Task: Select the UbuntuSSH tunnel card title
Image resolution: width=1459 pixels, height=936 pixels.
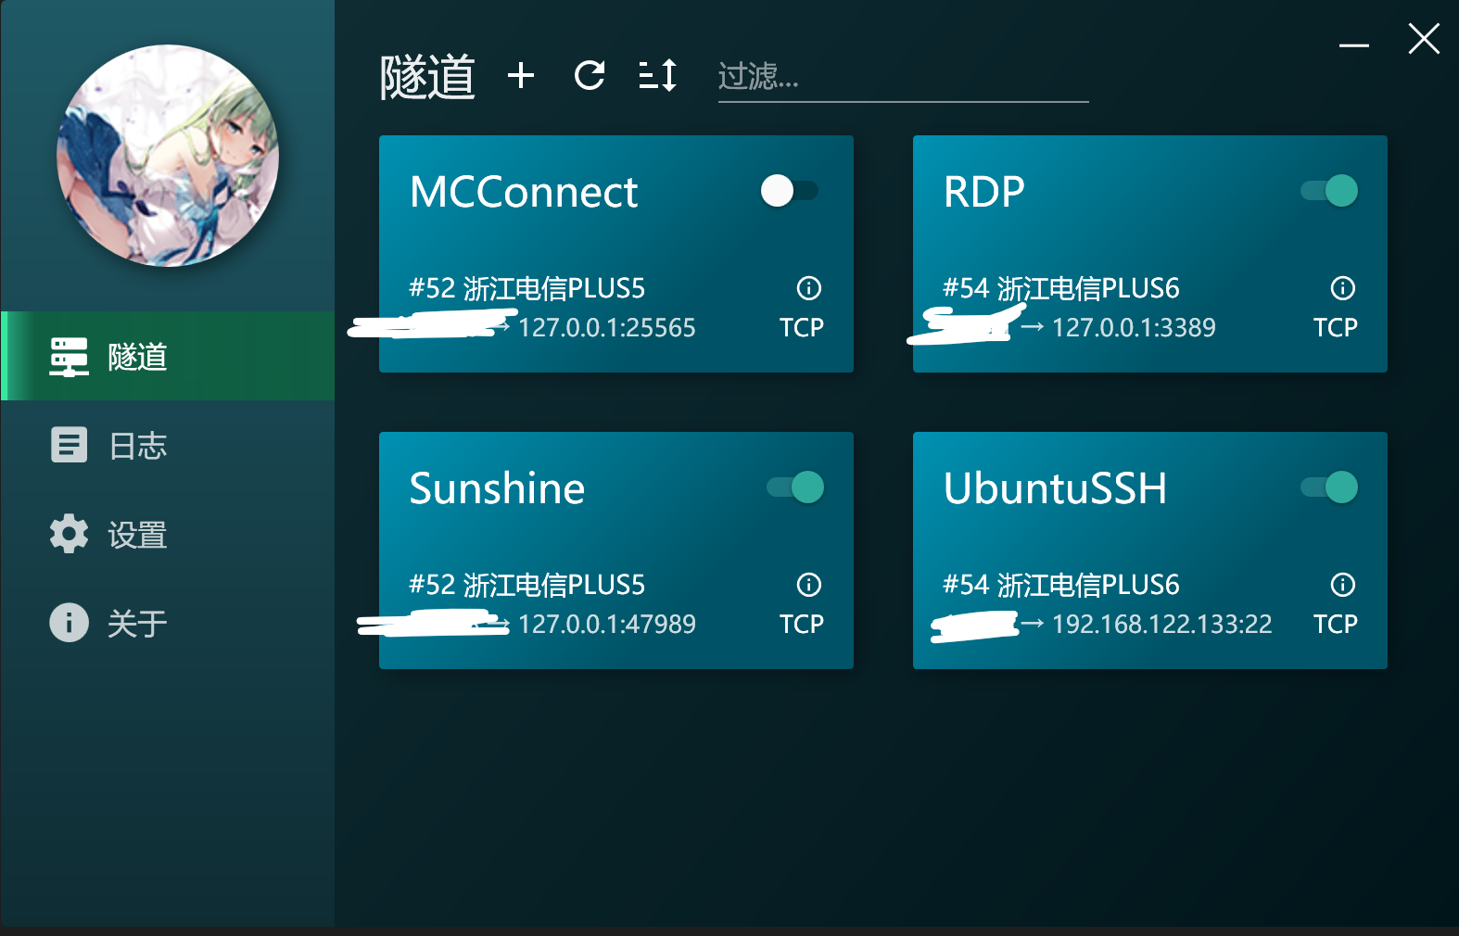Action: click(x=1055, y=488)
